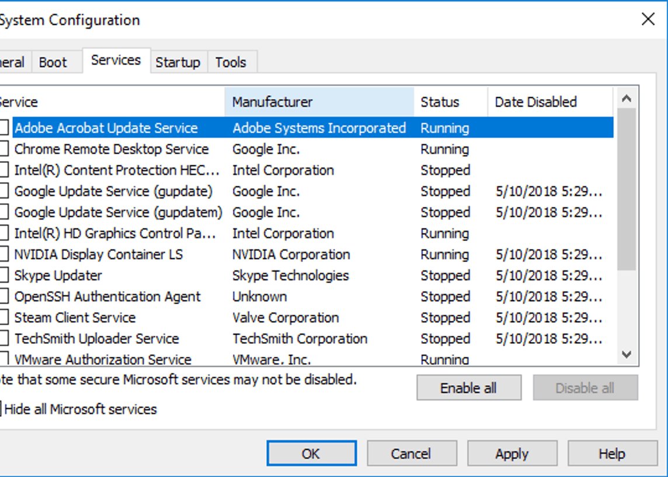Check Hide all Microsoft services
This screenshot has width=668, height=477.
pos(78,409)
